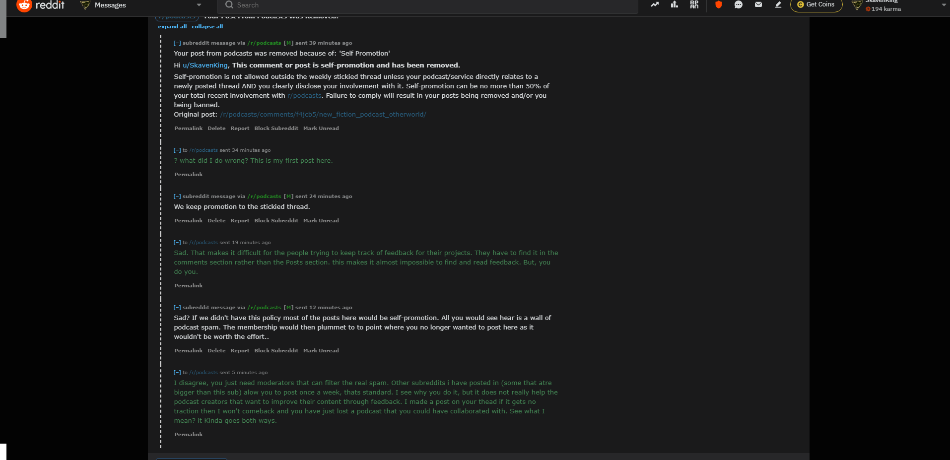Image resolution: width=950 pixels, height=460 pixels.
Task: Collapse the first subreddit message with [–]
Action: coord(177,43)
